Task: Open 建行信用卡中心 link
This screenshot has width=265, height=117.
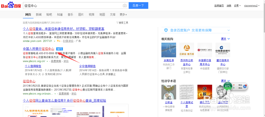Action: pyautogui.click(x=223, y=62)
